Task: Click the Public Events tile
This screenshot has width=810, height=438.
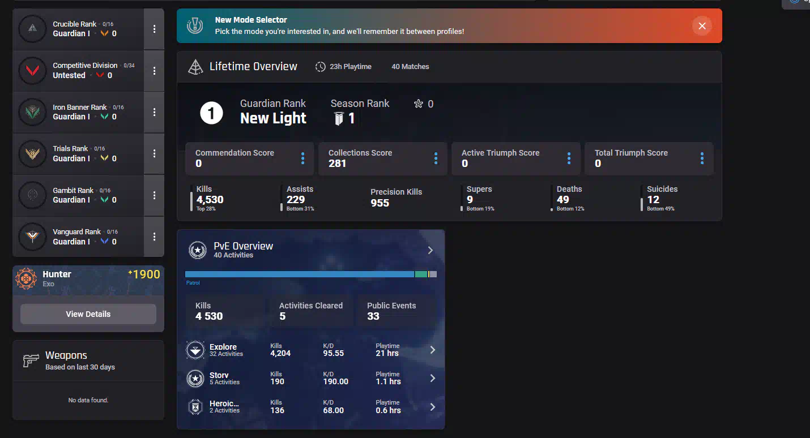Action: (x=397, y=311)
